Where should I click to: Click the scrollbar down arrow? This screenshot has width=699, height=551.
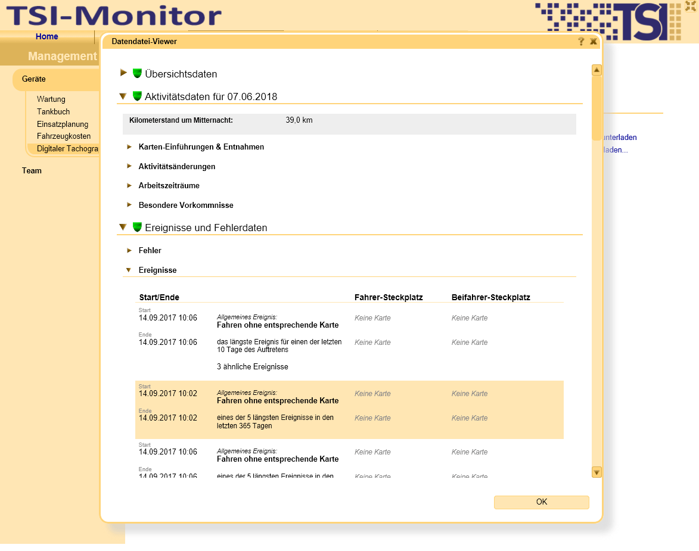[x=597, y=472]
